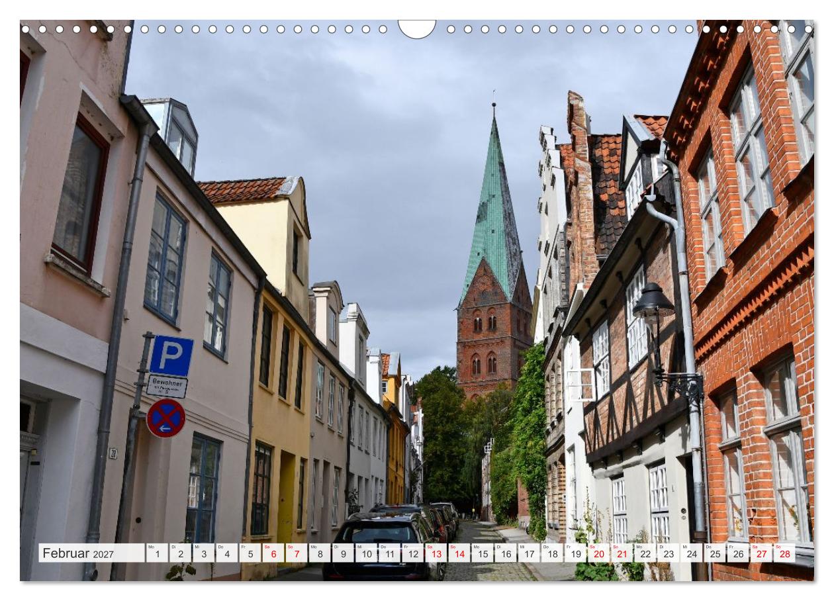This screenshot has width=834, height=601.
Task: Choose red Sunday date 21
Action: (x=622, y=553)
